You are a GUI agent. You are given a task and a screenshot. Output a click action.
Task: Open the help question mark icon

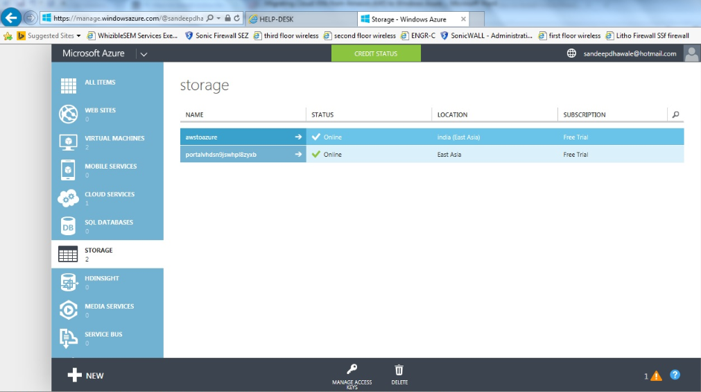point(675,375)
